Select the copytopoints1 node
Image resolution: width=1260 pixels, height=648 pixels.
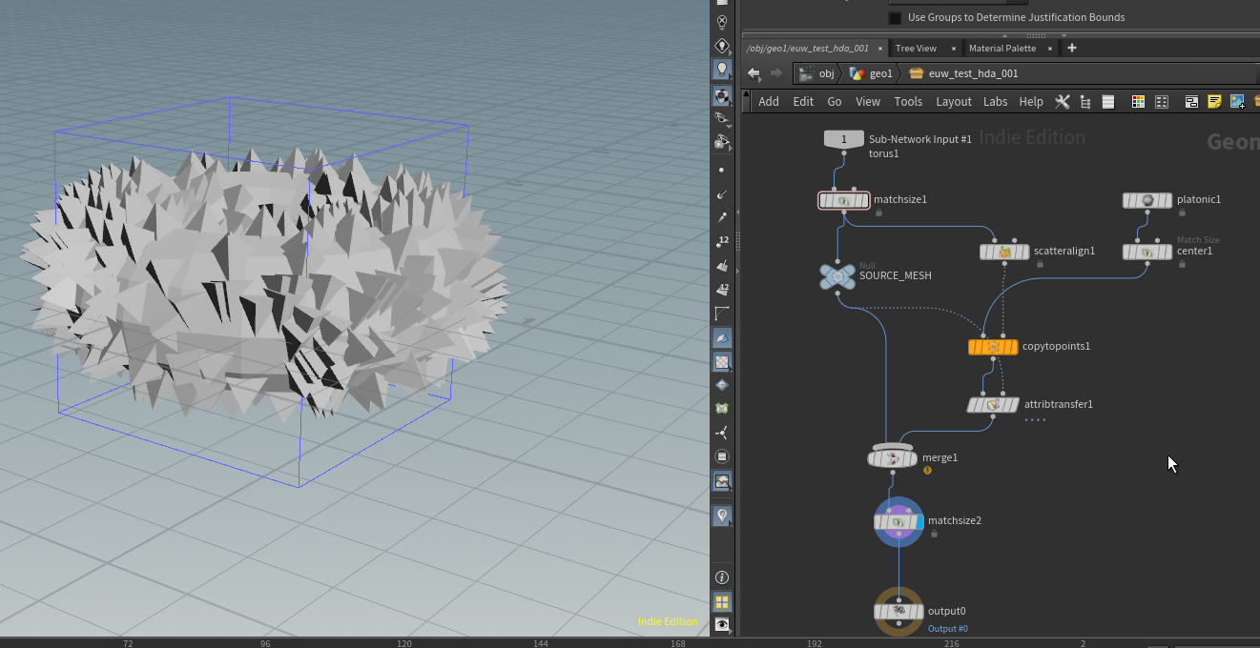(x=993, y=347)
